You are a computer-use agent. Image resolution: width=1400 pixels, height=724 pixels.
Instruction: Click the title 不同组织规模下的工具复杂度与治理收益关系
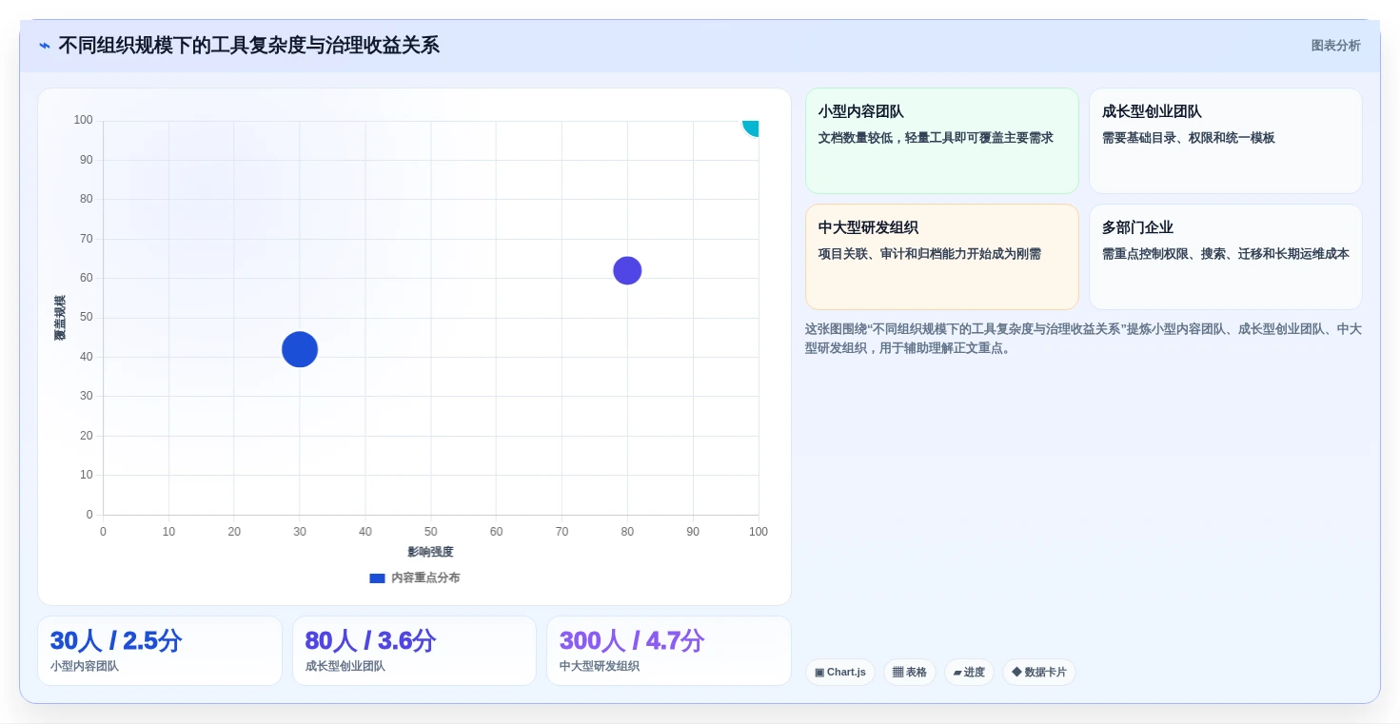point(249,46)
